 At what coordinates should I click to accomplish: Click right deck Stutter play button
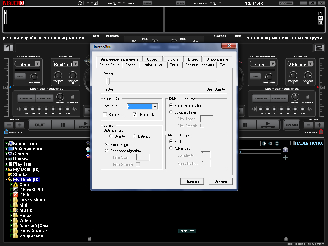[268, 125]
